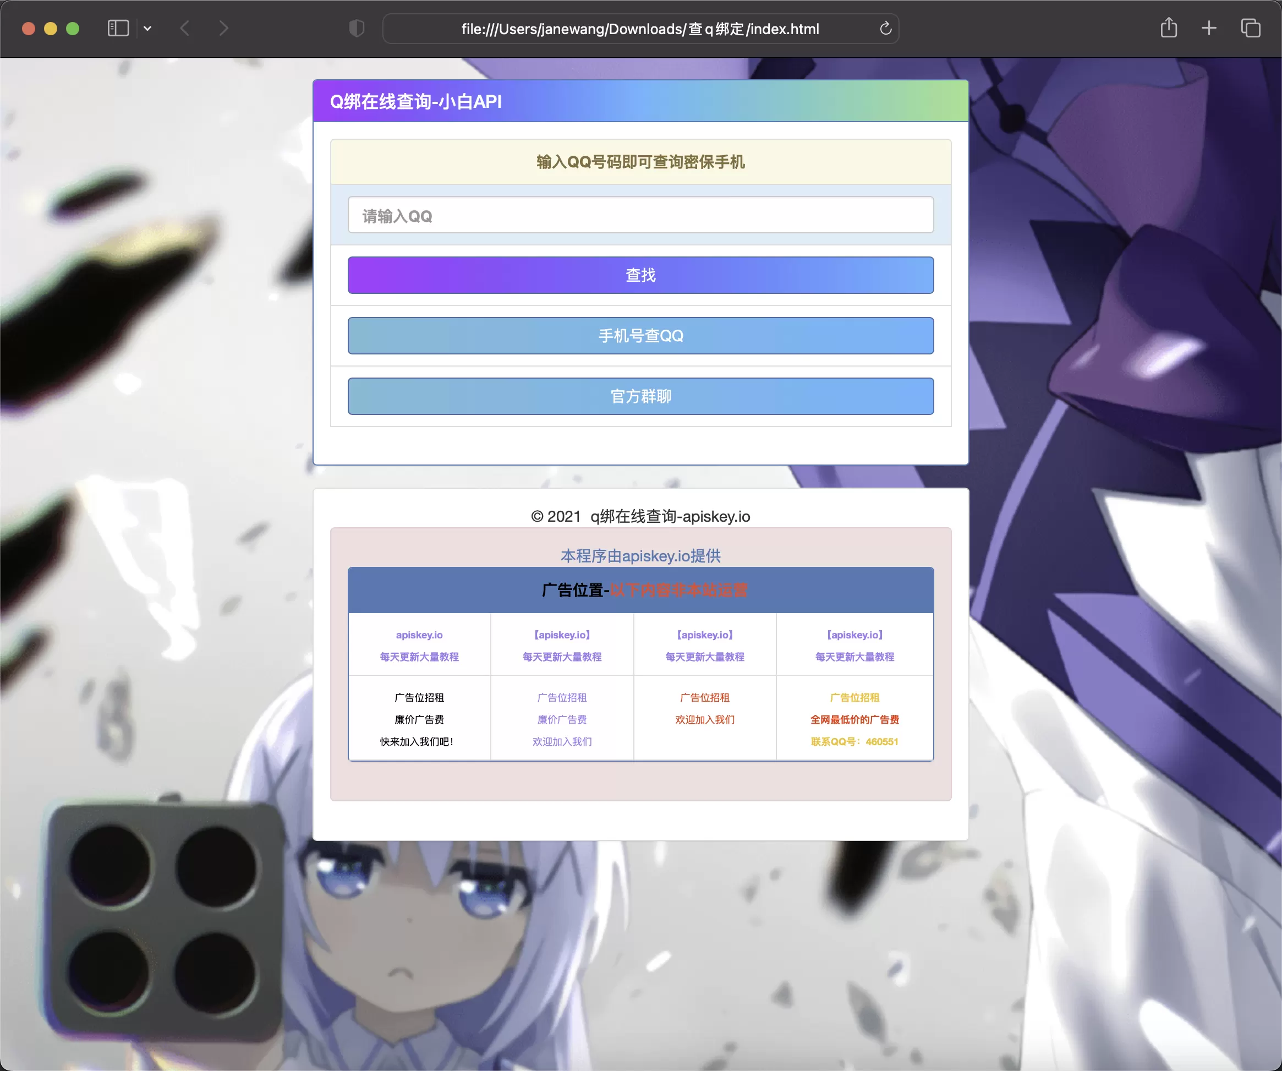Image resolution: width=1282 pixels, height=1071 pixels.
Task: Open the black 广告位招租 ad cell
Action: tap(419, 697)
